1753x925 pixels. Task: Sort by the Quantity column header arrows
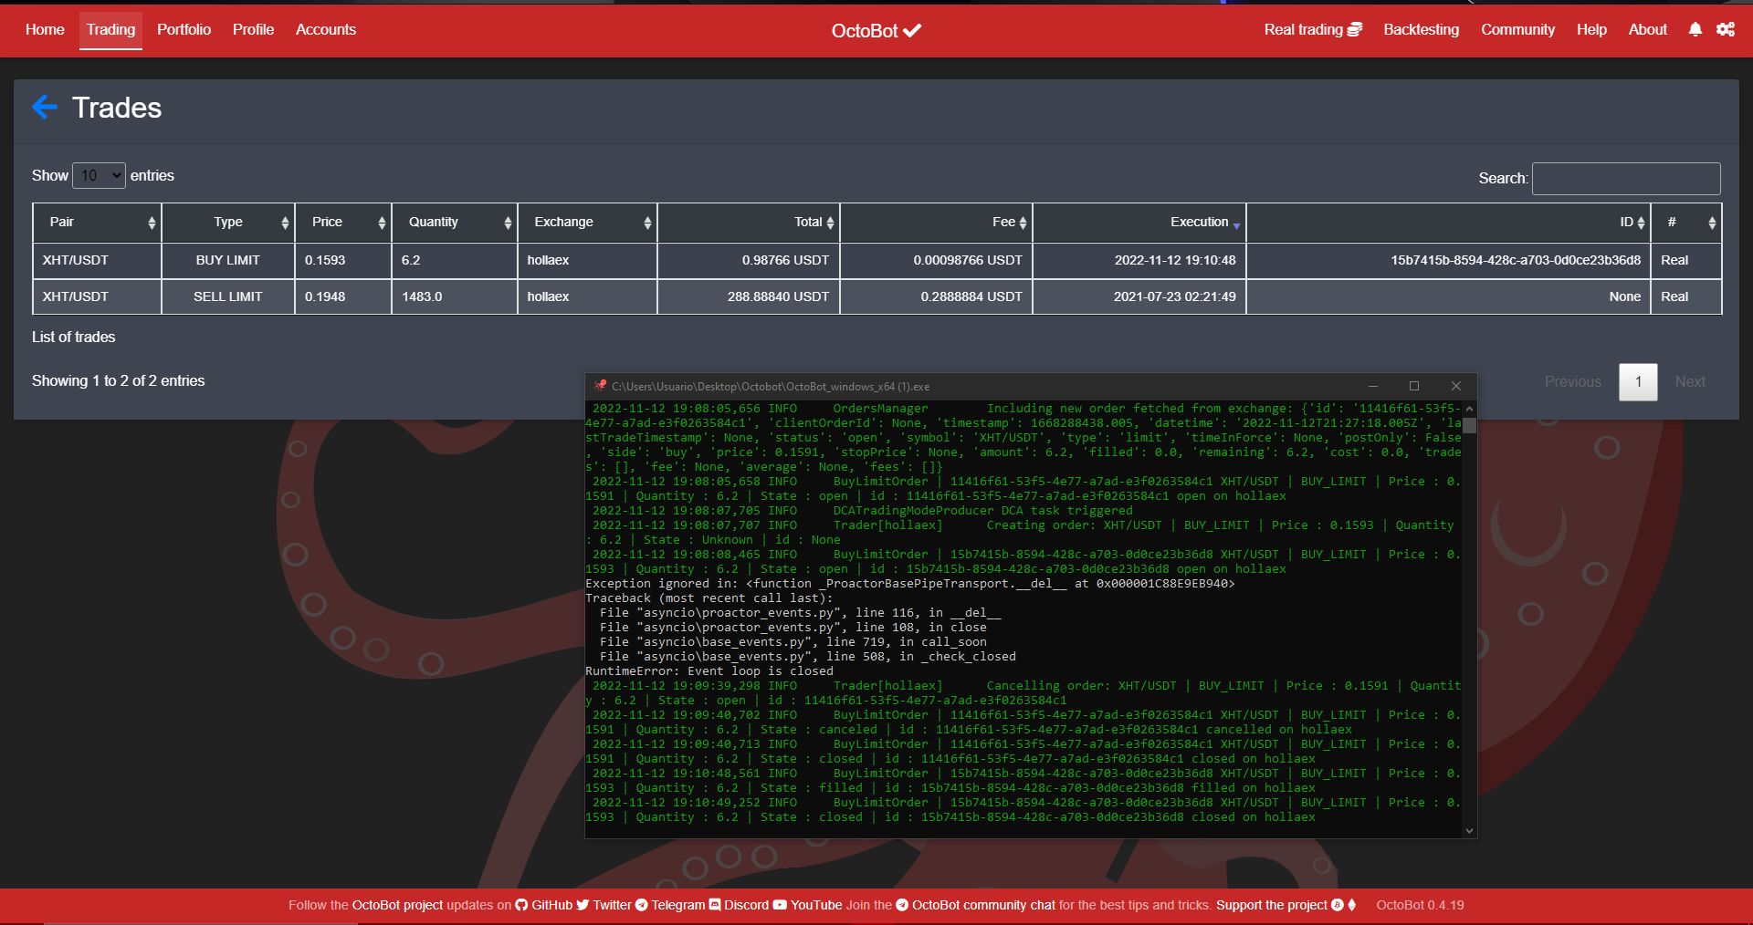click(x=508, y=223)
